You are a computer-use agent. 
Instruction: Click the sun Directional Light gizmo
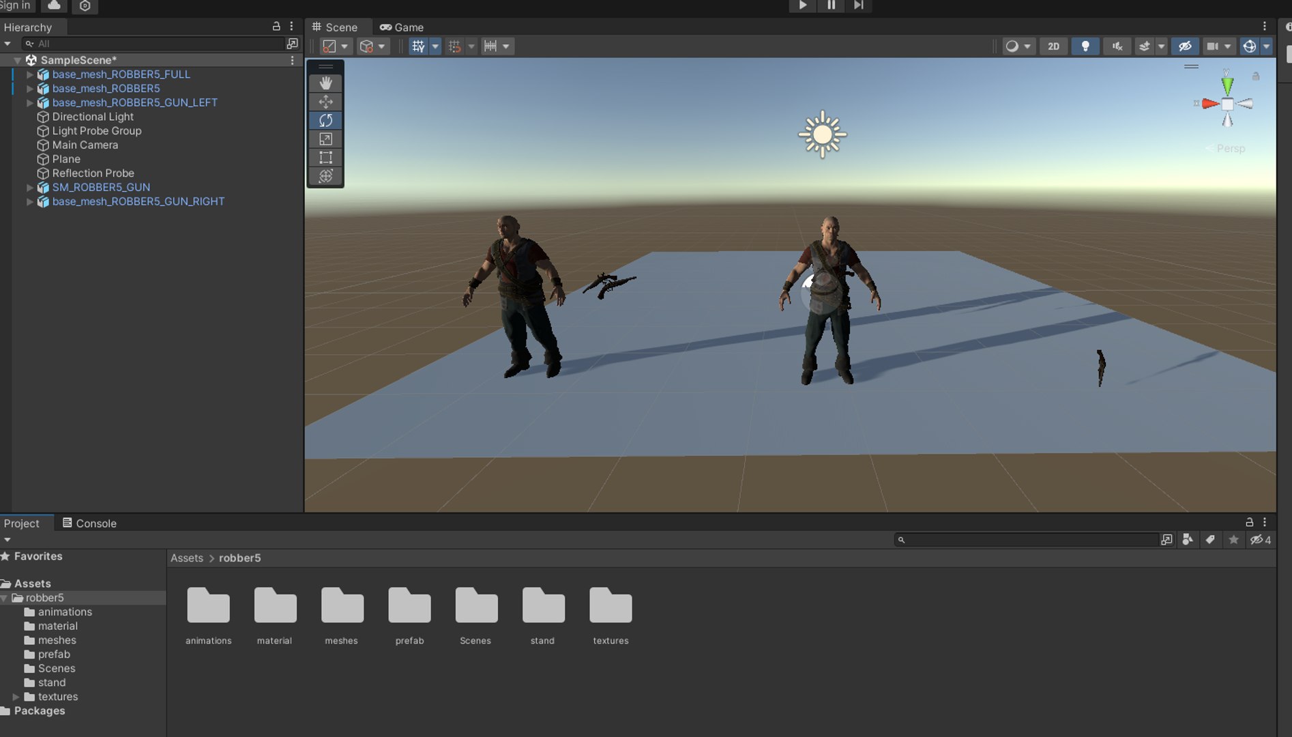point(823,134)
